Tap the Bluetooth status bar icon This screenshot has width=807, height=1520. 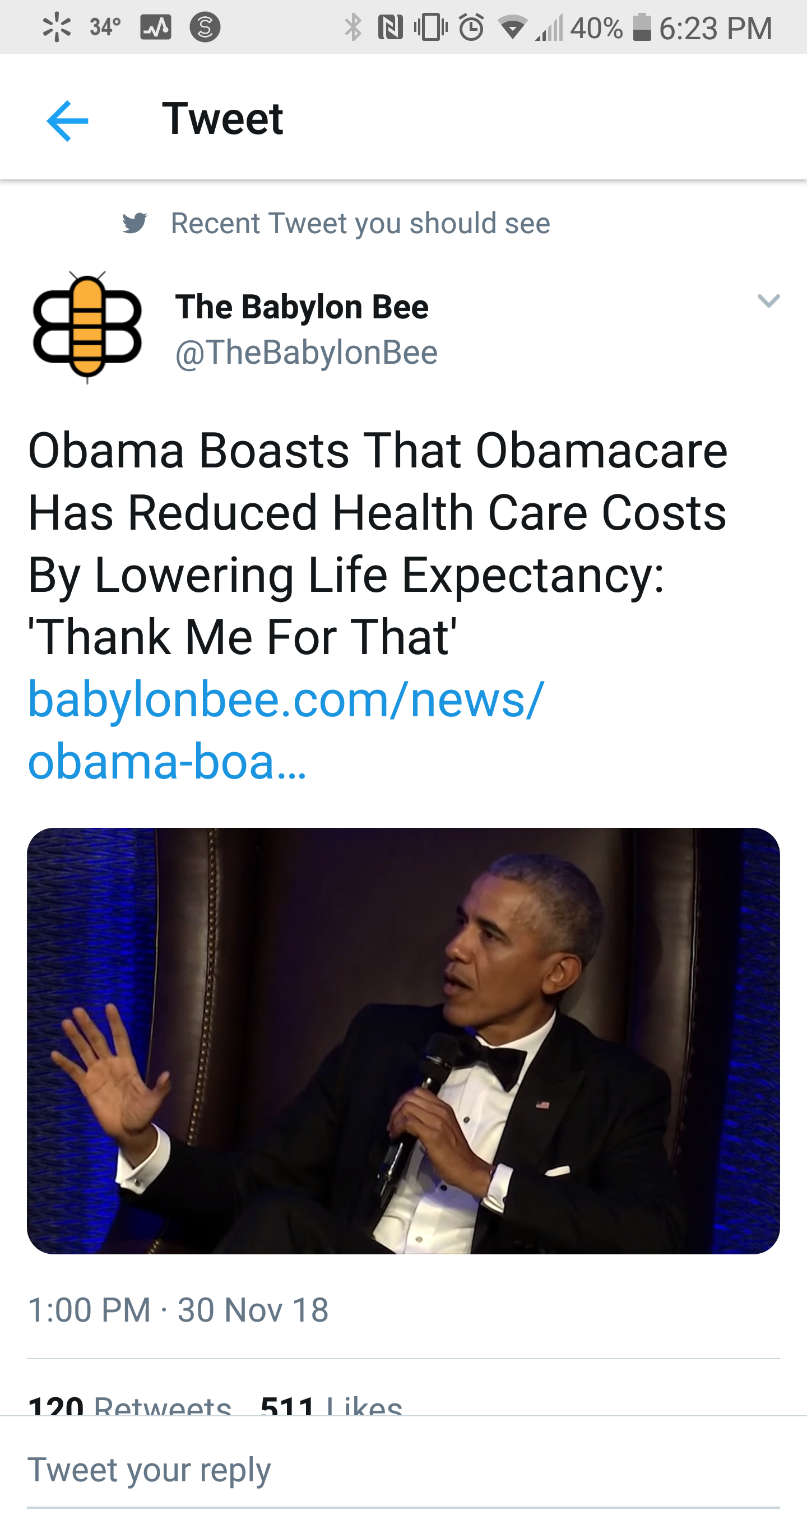tap(353, 27)
